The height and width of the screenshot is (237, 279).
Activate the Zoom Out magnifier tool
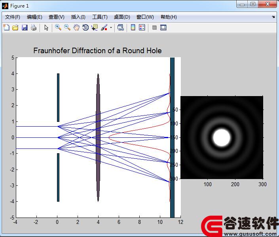67,27
